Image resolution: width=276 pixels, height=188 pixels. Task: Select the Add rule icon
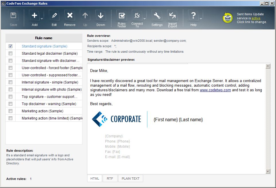coord(34,15)
